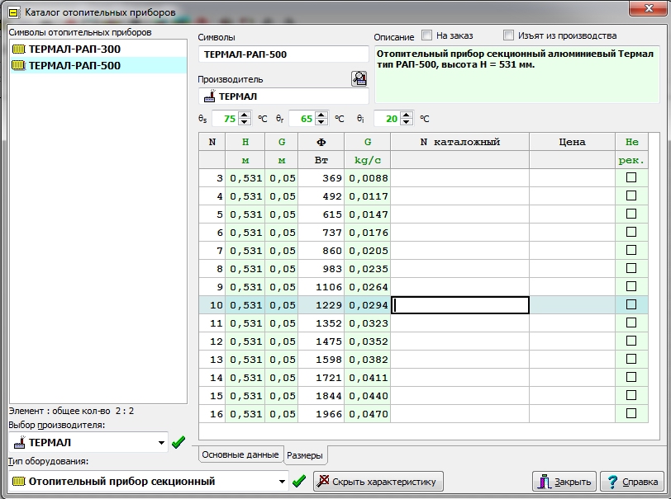Click heat output value 1598

tap(328, 360)
